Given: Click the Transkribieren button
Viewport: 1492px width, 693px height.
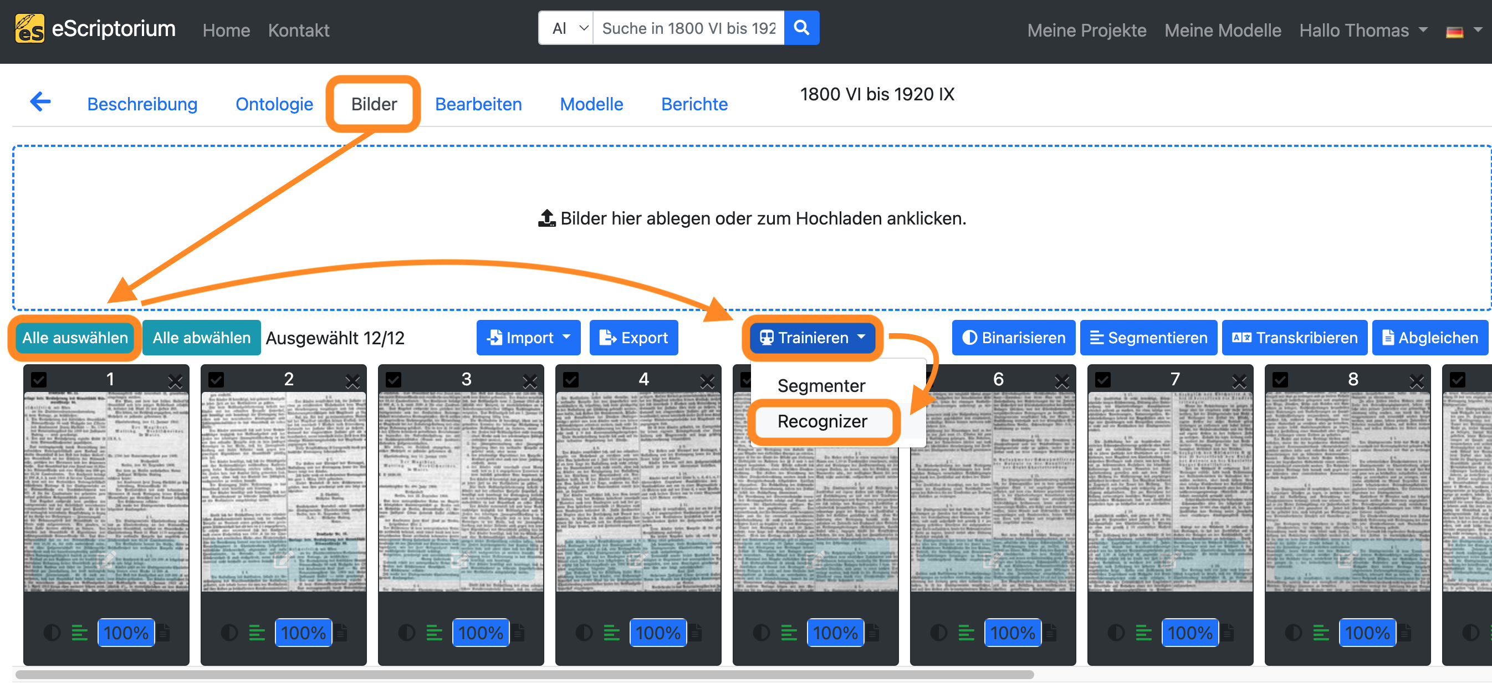Looking at the screenshot, I should point(1295,338).
